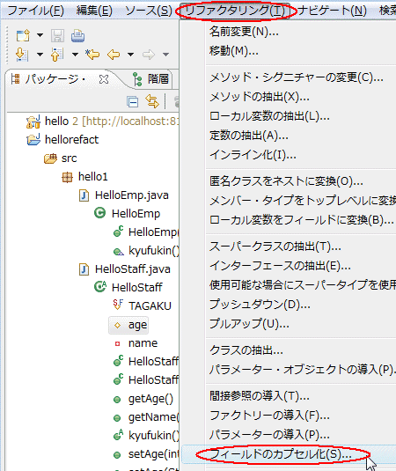This screenshot has width=396, height=471.
Task: Toggle Link with Editor icon
Action: pyautogui.click(x=152, y=101)
